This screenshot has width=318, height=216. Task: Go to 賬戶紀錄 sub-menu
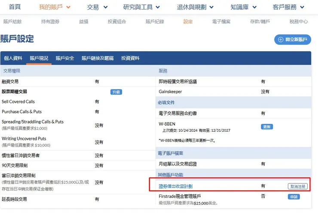[155, 22]
